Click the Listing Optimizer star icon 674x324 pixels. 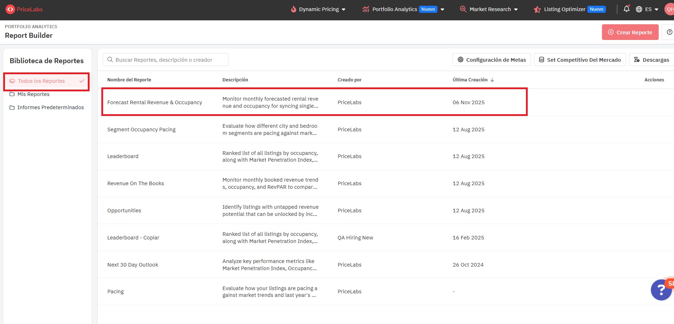pyautogui.click(x=537, y=10)
